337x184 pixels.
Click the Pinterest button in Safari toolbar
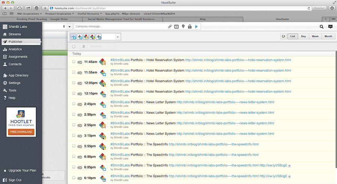(36, 8)
